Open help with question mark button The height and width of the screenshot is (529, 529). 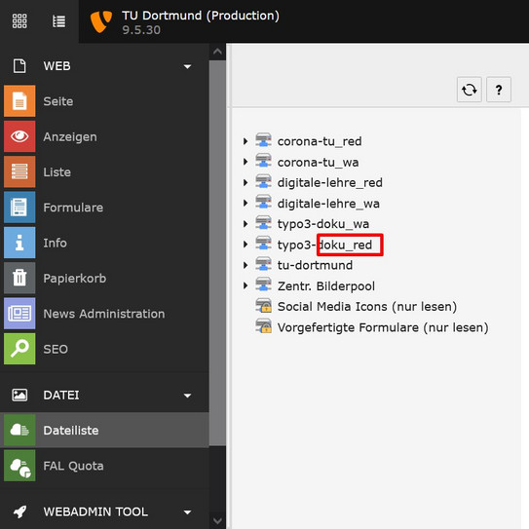[499, 90]
